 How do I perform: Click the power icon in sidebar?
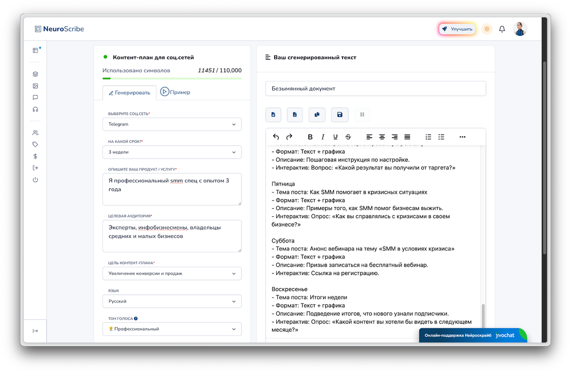[35, 180]
